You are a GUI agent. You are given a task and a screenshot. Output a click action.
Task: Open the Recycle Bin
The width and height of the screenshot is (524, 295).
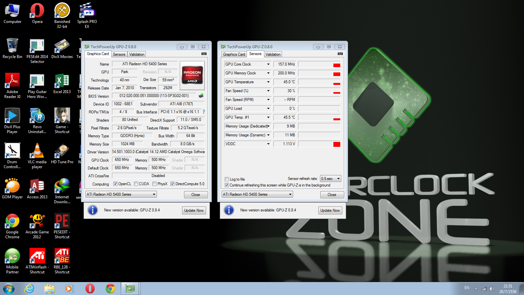coord(12,49)
